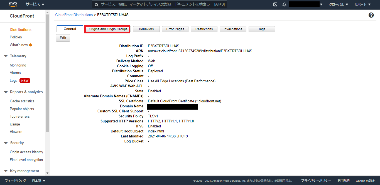Click the SSL Certificate value text
380x185 pixels.
tap(185, 101)
